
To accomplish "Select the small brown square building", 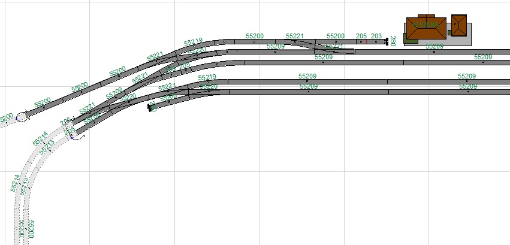I will [458, 25].
